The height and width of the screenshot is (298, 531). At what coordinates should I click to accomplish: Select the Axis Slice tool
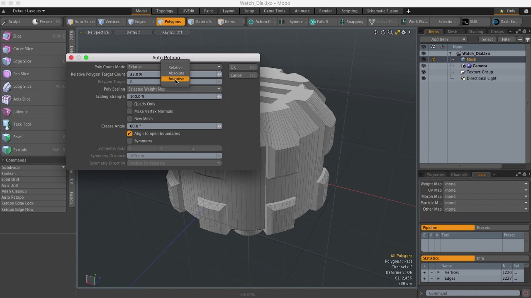point(33,99)
